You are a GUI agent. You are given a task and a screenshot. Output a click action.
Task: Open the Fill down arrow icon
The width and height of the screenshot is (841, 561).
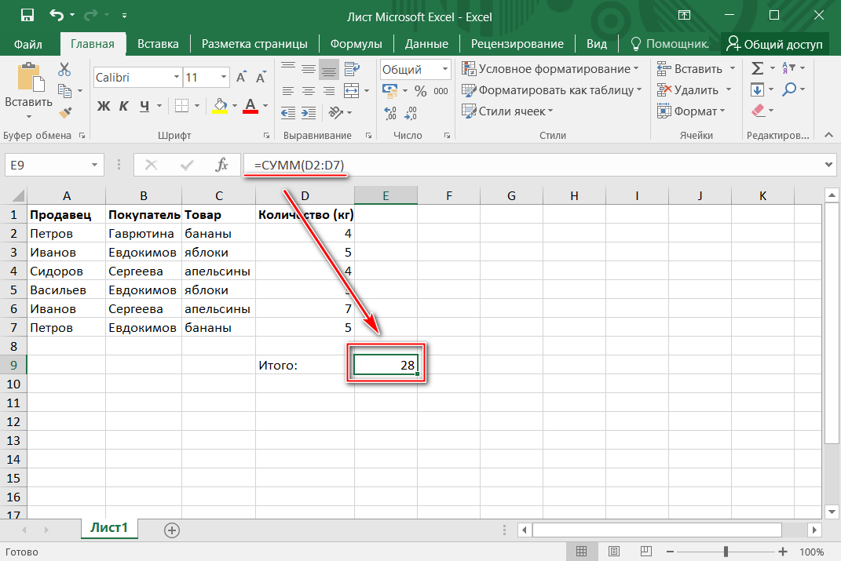757,89
